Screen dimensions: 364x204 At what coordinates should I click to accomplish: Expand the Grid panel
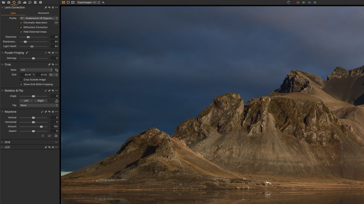click(x=2, y=142)
